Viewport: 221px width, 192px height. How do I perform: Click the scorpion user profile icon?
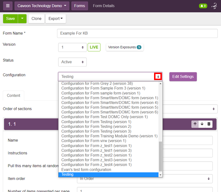pos(214,6)
